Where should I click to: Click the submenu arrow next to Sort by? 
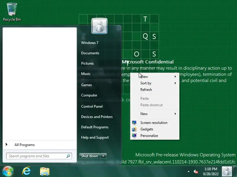coord(175,83)
